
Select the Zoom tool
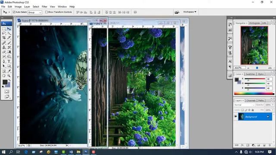pos(9,76)
